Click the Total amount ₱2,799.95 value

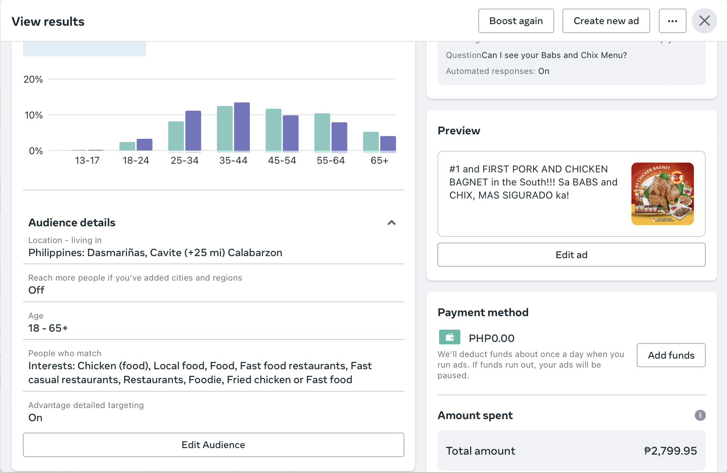[x=670, y=451]
